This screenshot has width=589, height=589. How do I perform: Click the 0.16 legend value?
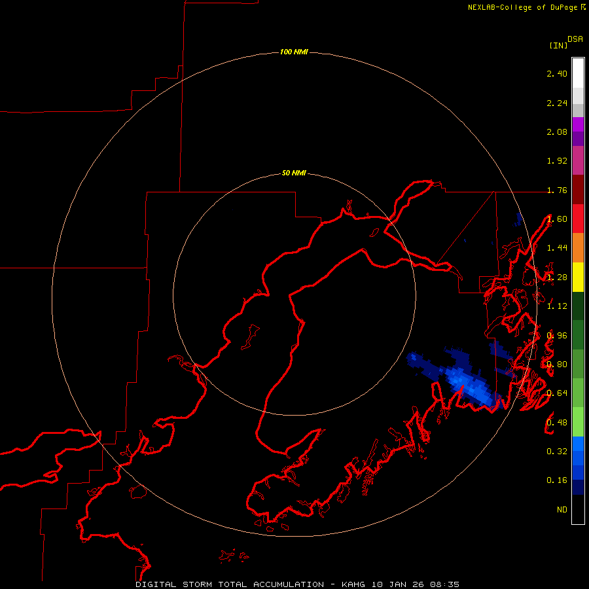(557, 480)
